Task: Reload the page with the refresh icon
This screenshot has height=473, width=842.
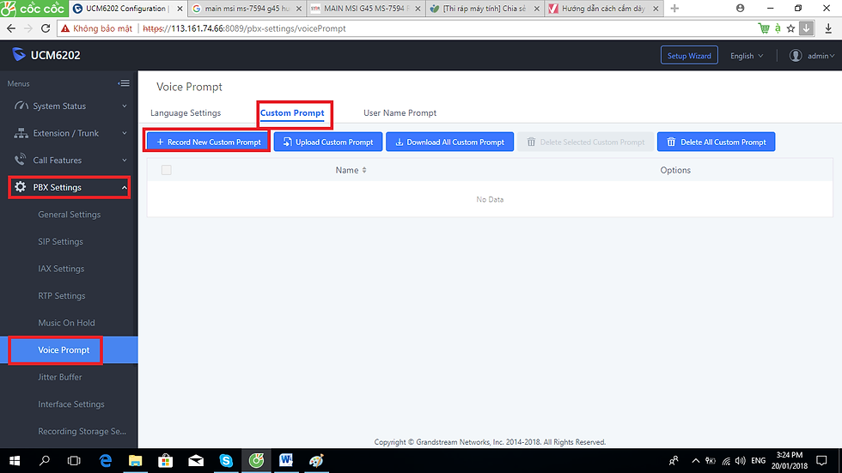Action: coord(46,28)
